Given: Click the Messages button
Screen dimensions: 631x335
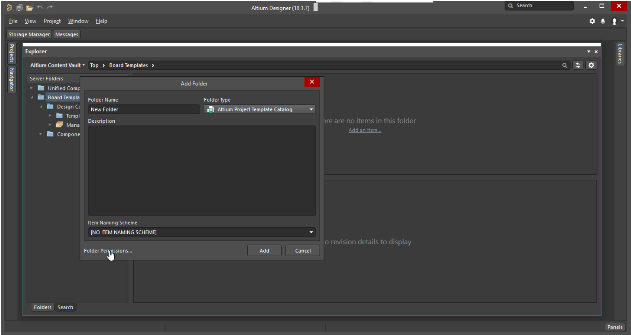Looking at the screenshot, I should tap(67, 34).
